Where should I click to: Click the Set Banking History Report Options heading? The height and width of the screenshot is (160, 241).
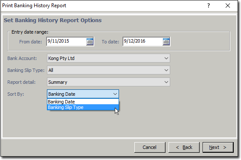pos(53,20)
